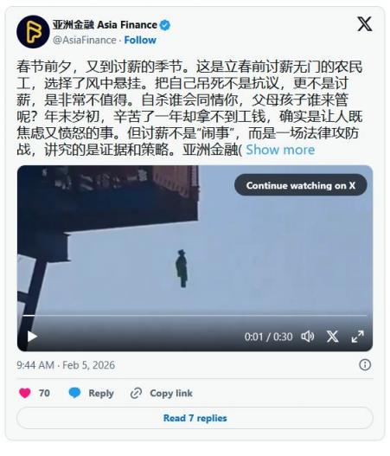Image resolution: width=390 pixels, height=456 pixels.
Task: Open the tweet info circle icon
Action: pyautogui.click(x=365, y=364)
